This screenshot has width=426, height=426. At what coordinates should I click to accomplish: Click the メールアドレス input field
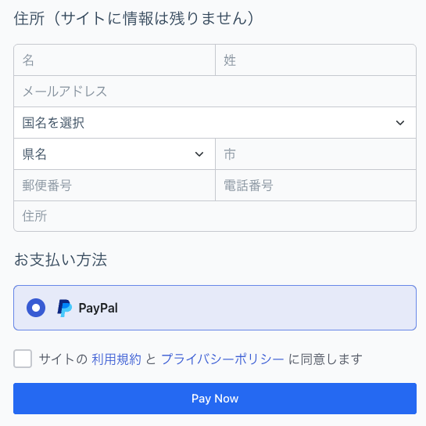point(215,92)
